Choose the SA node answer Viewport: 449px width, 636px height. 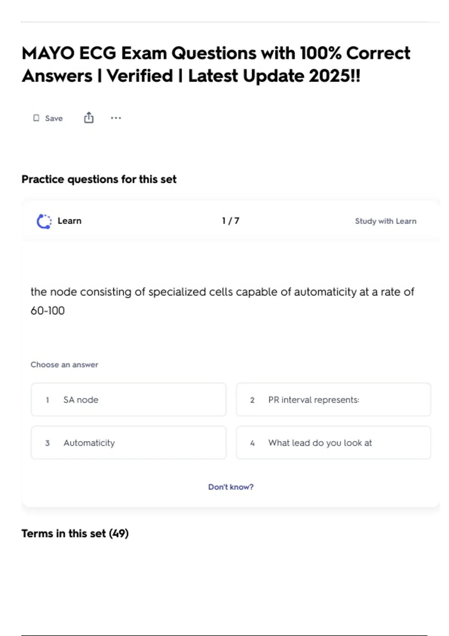128,400
